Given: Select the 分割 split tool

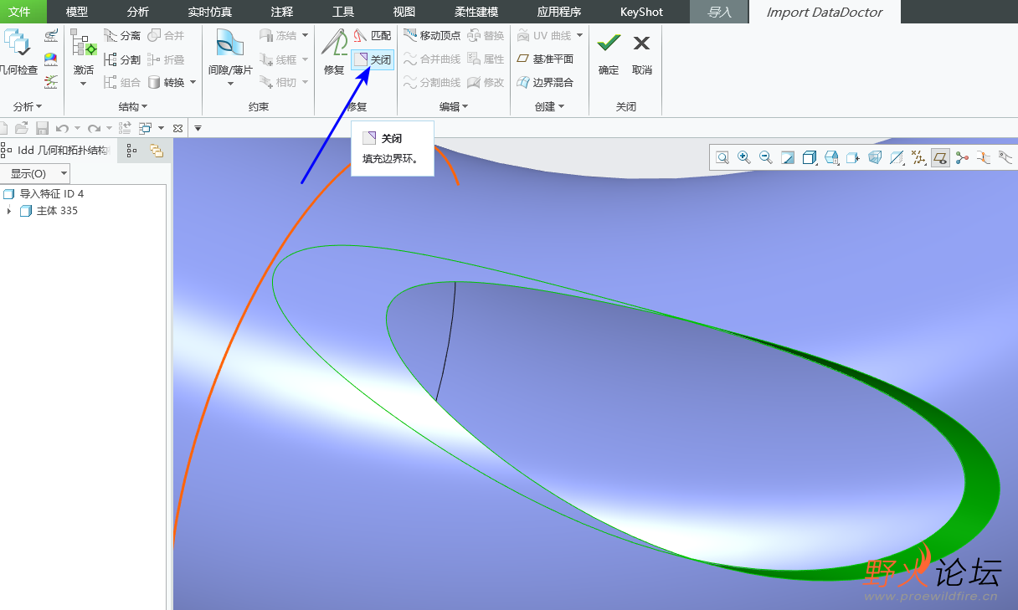Looking at the screenshot, I should point(122,59).
